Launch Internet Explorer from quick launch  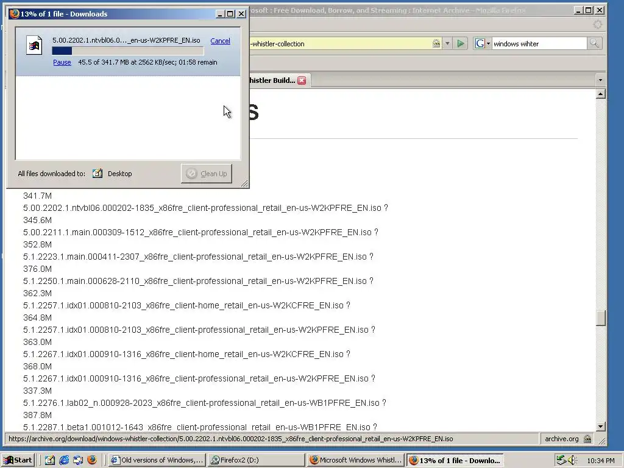(63, 460)
